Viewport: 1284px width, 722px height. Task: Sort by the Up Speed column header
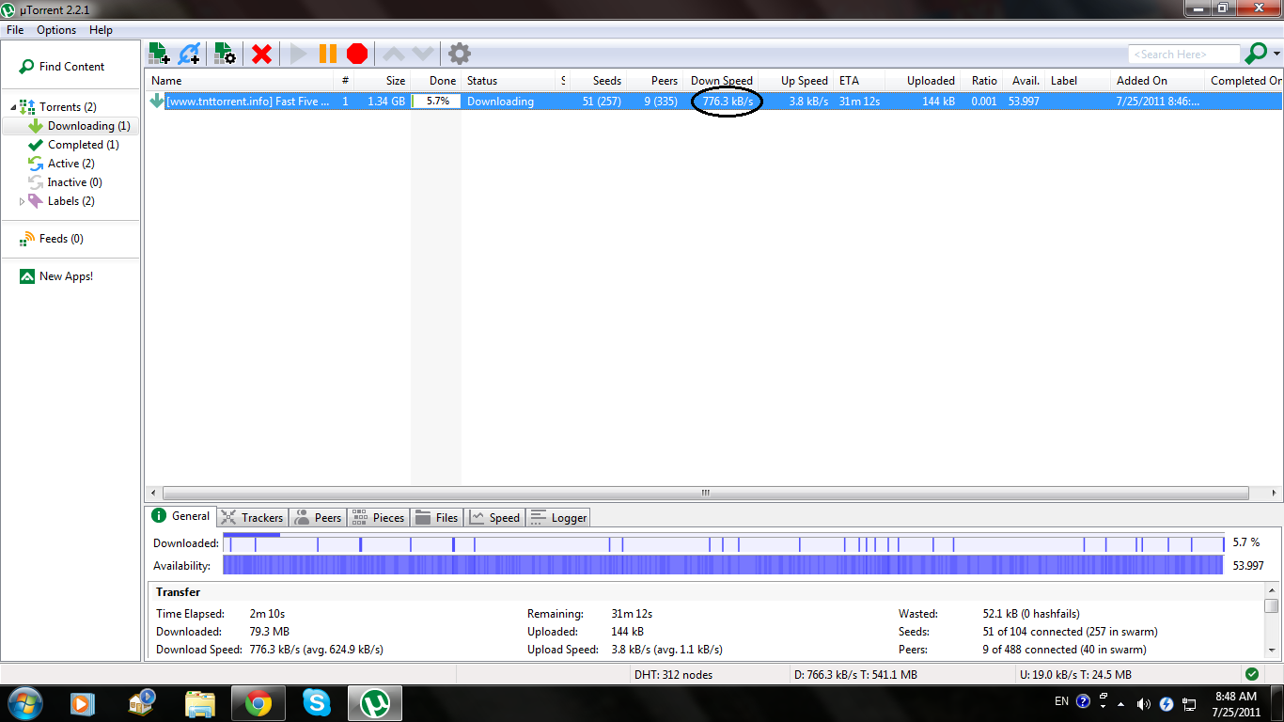(797, 81)
